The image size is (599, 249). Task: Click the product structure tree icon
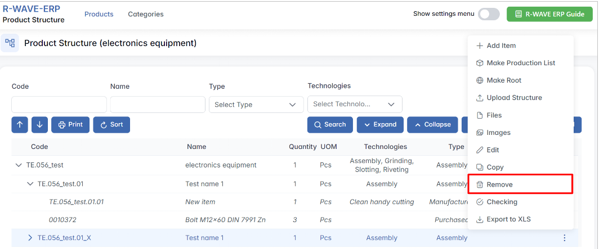10,43
